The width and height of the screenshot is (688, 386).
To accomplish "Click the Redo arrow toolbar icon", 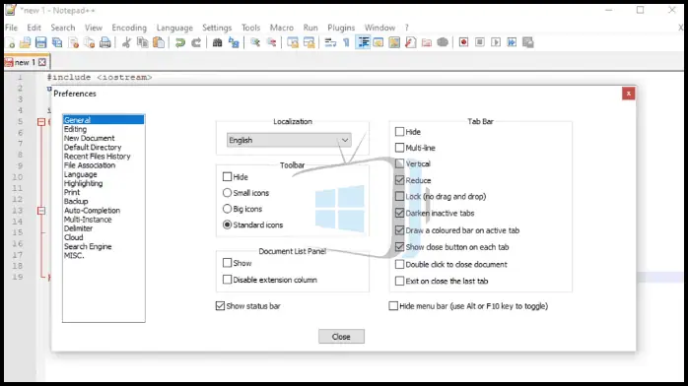I will tap(196, 42).
